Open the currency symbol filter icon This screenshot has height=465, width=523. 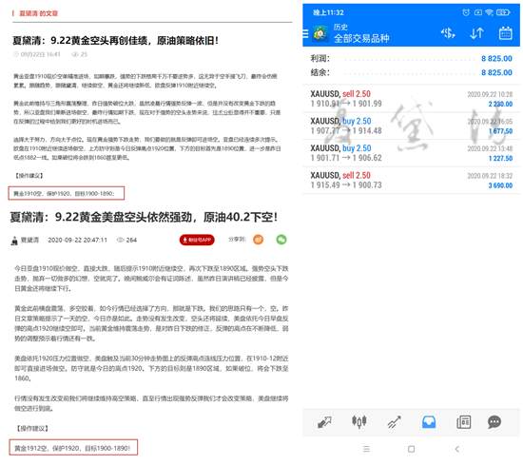coord(448,33)
